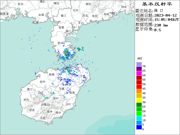Click the 乐东 county label
Screen dimensions: 180x135
(x=32, y=110)
